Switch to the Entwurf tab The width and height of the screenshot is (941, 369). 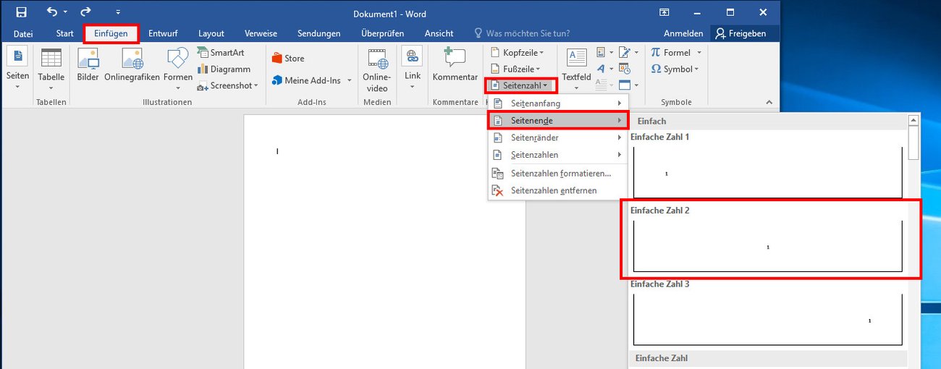(163, 33)
